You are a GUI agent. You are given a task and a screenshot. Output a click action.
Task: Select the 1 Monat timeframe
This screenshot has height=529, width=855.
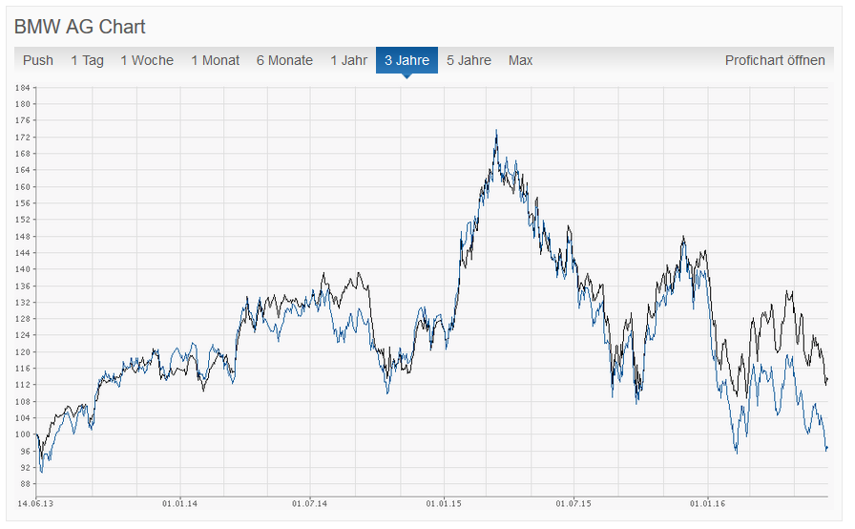pyautogui.click(x=216, y=60)
